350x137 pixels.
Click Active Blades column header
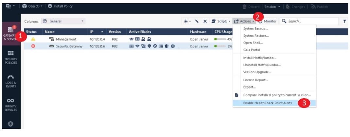140,32
